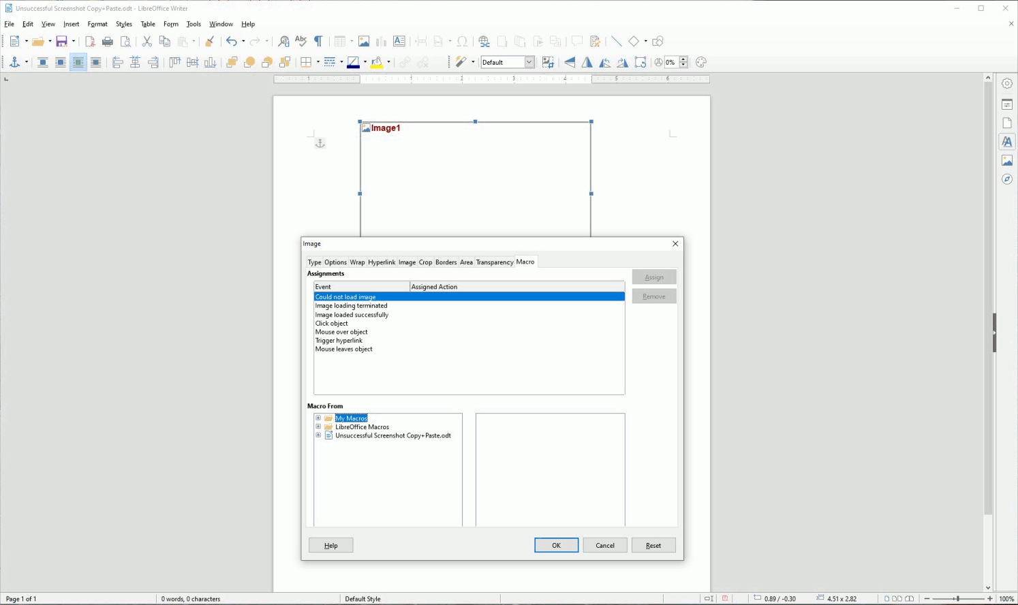This screenshot has width=1018, height=605.
Task: Click the Center Horizontally object icon
Action: (136, 63)
